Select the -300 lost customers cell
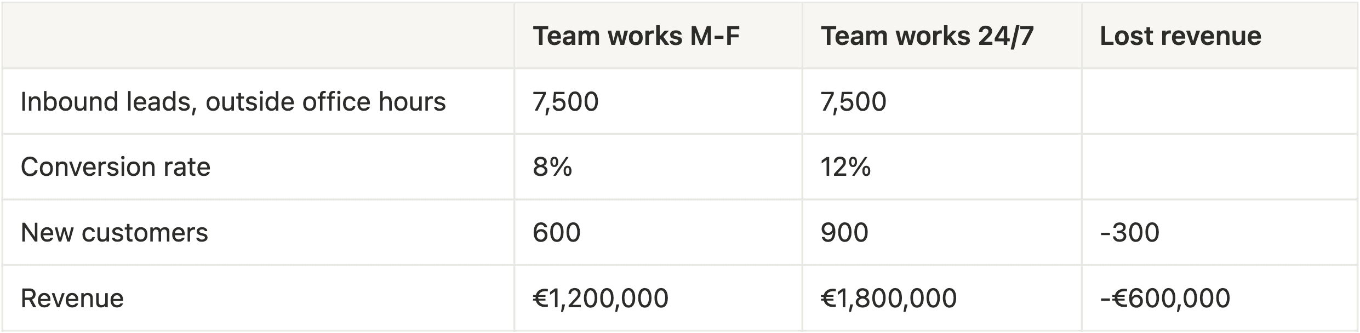The height and width of the screenshot is (333, 1360). [x=1220, y=233]
